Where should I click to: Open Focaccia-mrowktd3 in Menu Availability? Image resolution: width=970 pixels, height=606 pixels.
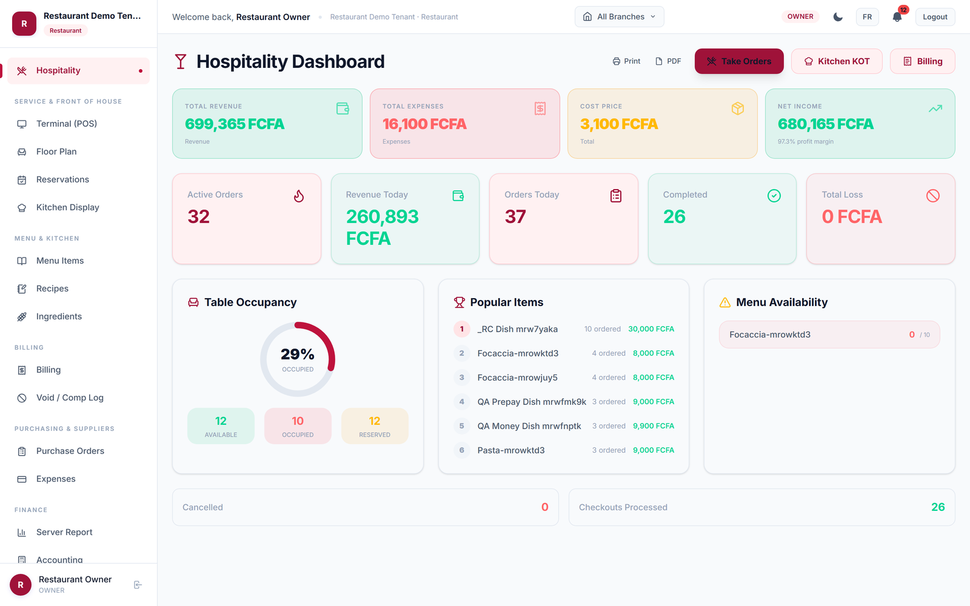coord(829,335)
